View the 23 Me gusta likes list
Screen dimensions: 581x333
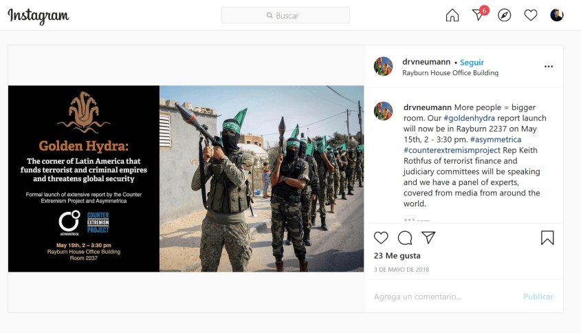397,256
